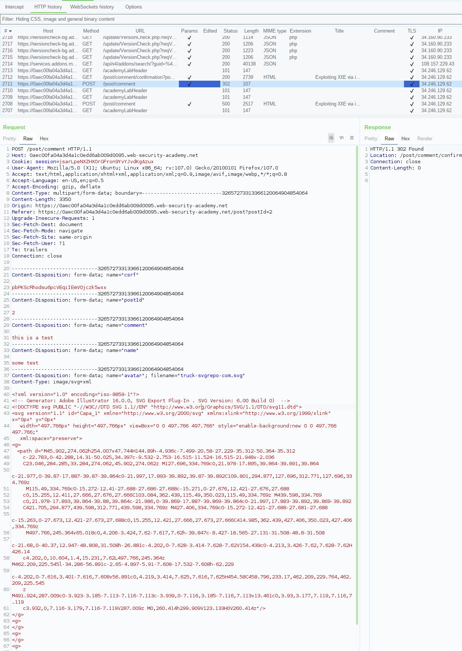This screenshot has height=651, width=462.
Task: Switch Response view to Hex
Action: point(405,138)
